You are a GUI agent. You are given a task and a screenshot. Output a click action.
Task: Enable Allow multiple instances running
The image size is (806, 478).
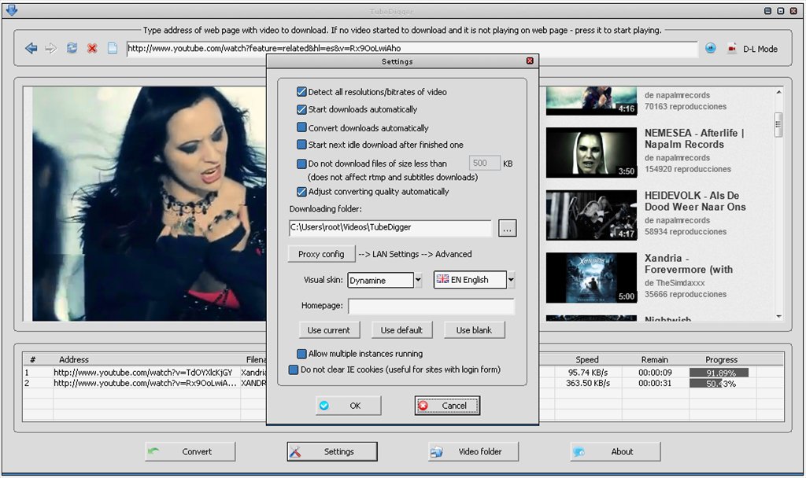pyautogui.click(x=301, y=354)
